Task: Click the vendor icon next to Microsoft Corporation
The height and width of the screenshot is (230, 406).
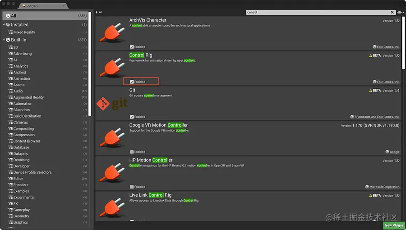Action: tap(367, 187)
